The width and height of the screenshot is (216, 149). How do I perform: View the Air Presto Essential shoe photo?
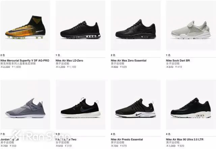136,105
